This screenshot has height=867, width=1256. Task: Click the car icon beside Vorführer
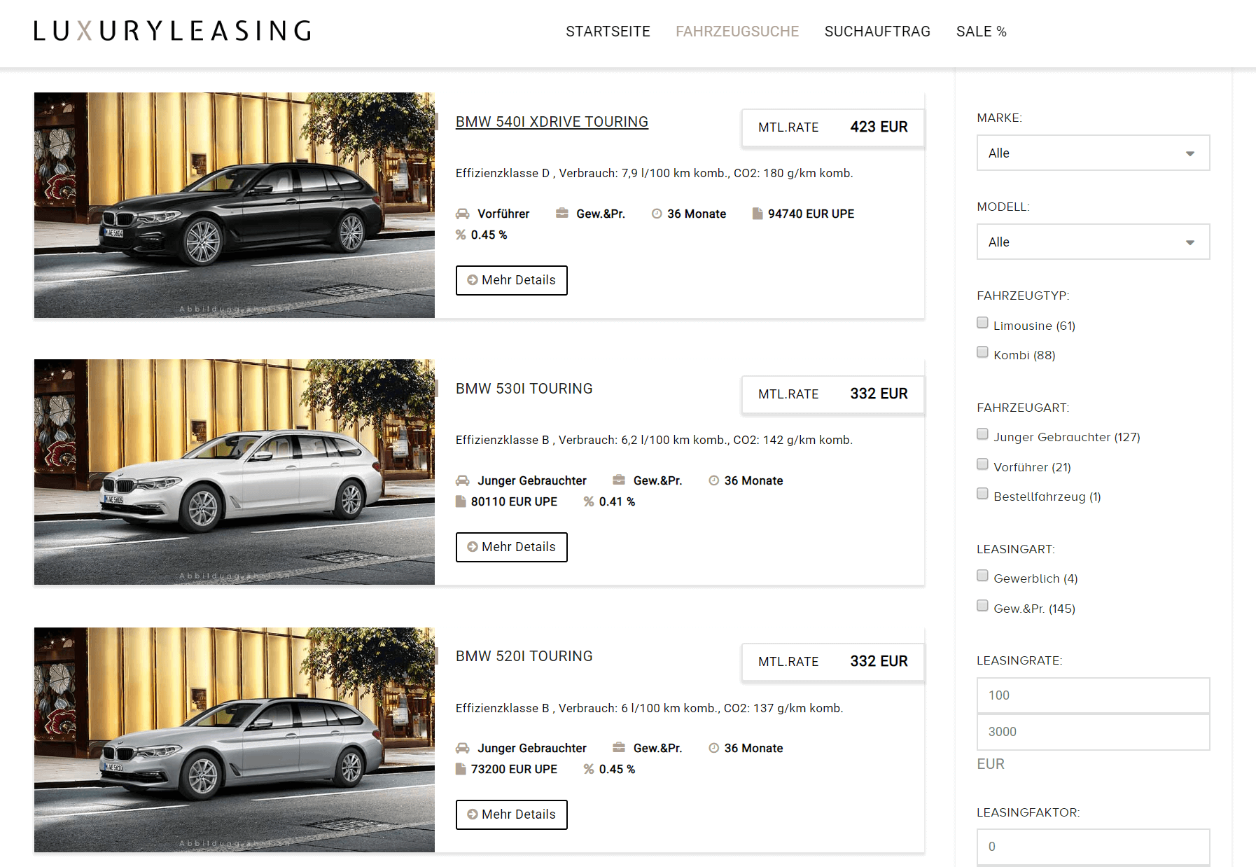click(x=463, y=214)
